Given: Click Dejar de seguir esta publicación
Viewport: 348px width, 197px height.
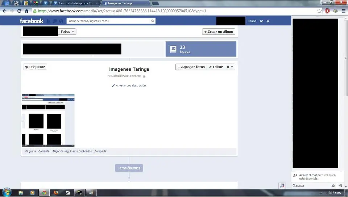Looking at the screenshot, I should coord(72,151).
